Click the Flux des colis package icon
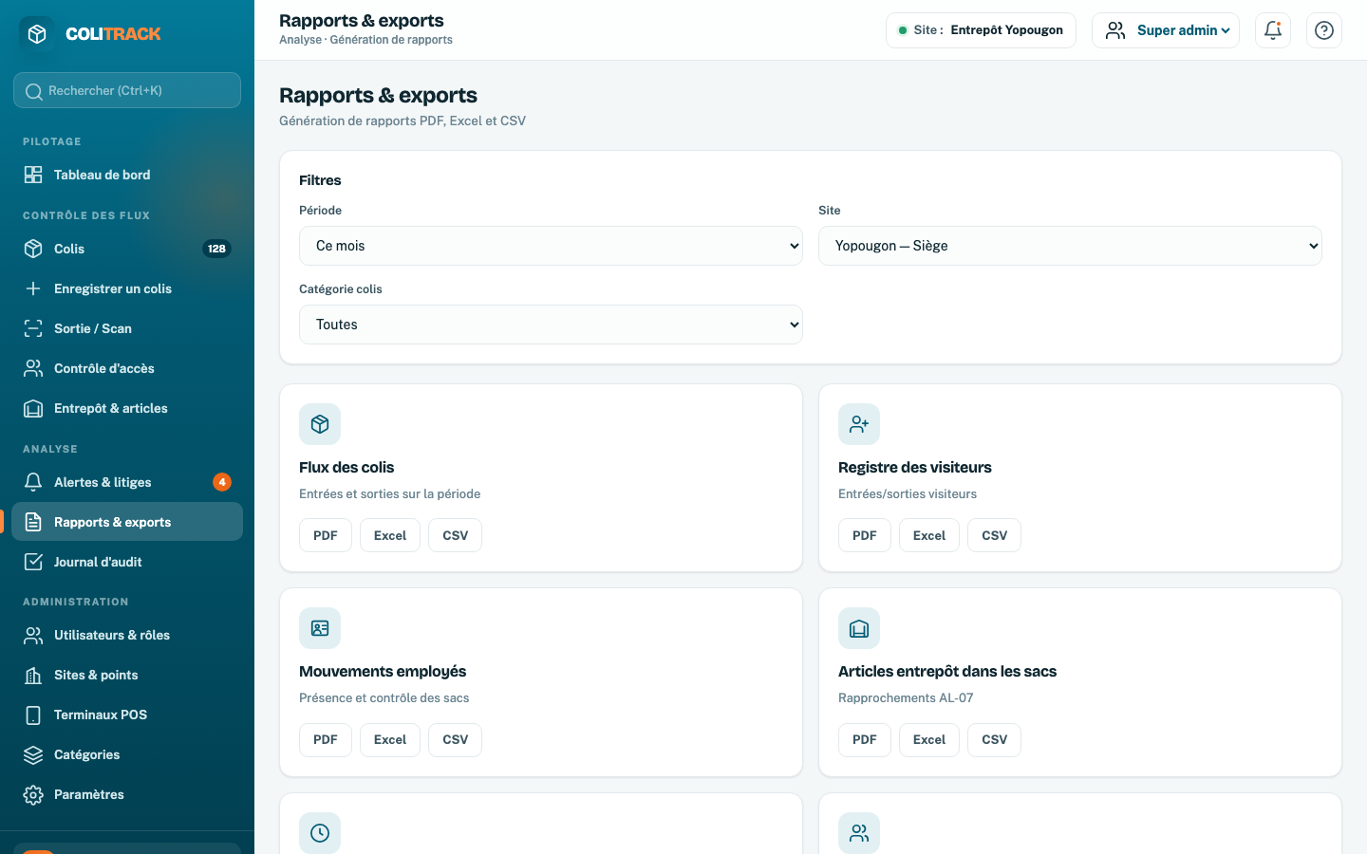Image resolution: width=1367 pixels, height=854 pixels. tap(320, 424)
